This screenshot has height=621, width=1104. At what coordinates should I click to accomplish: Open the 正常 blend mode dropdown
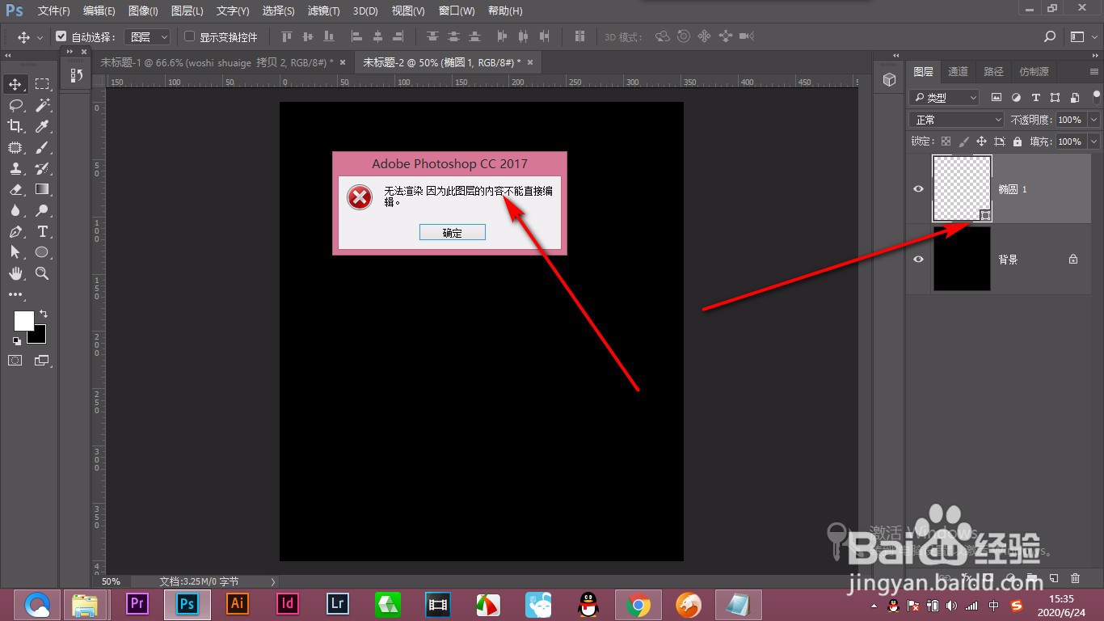click(x=958, y=119)
